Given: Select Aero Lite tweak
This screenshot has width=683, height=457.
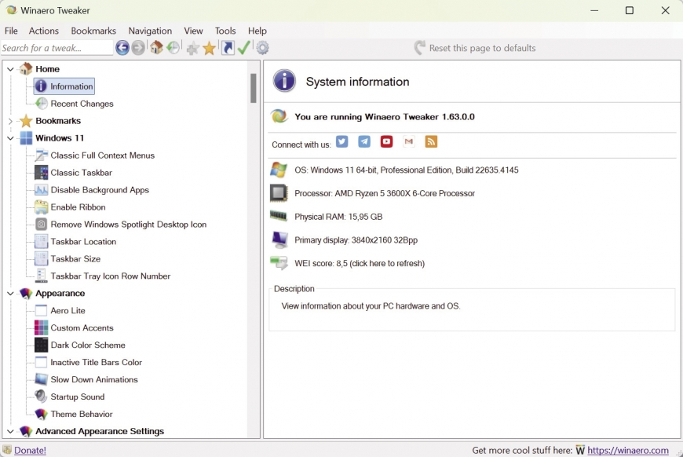Looking at the screenshot, I should (68, 311).
